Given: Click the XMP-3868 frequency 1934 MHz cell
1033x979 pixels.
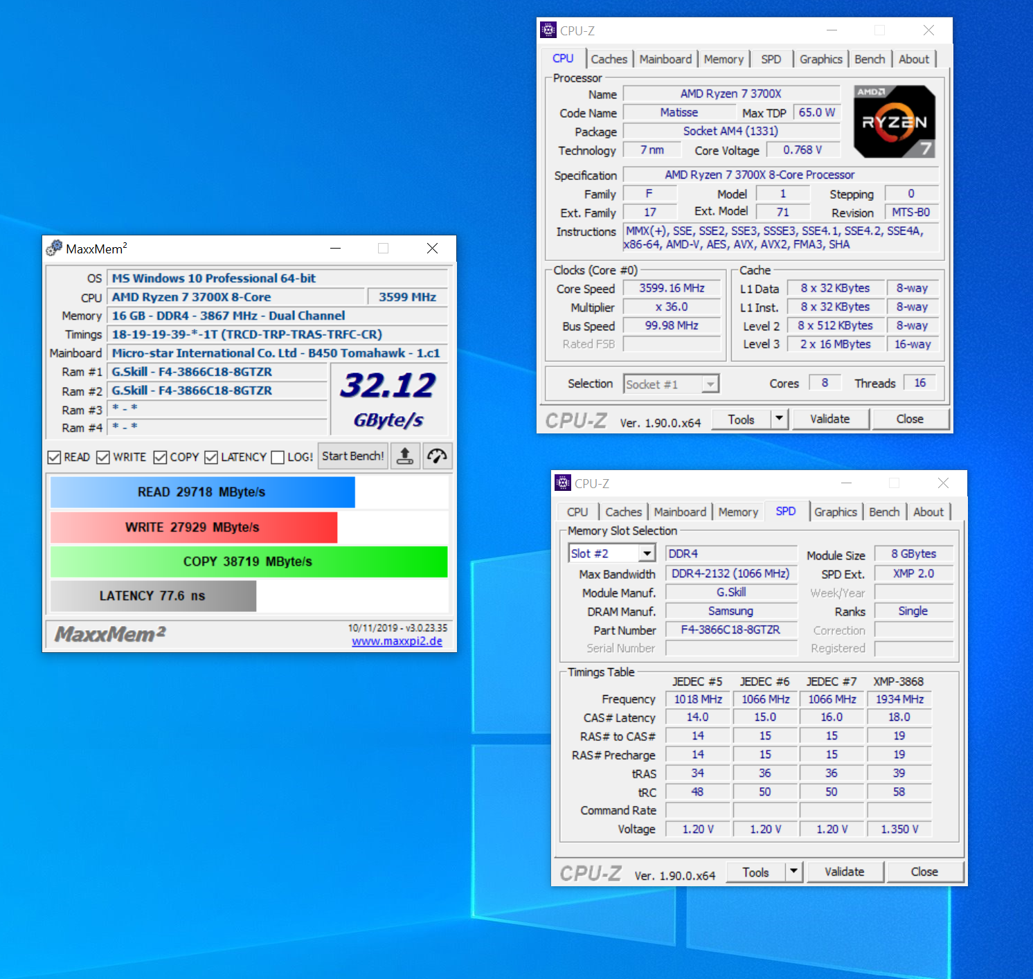Looking at the screenshot, I should coord(899,699).
